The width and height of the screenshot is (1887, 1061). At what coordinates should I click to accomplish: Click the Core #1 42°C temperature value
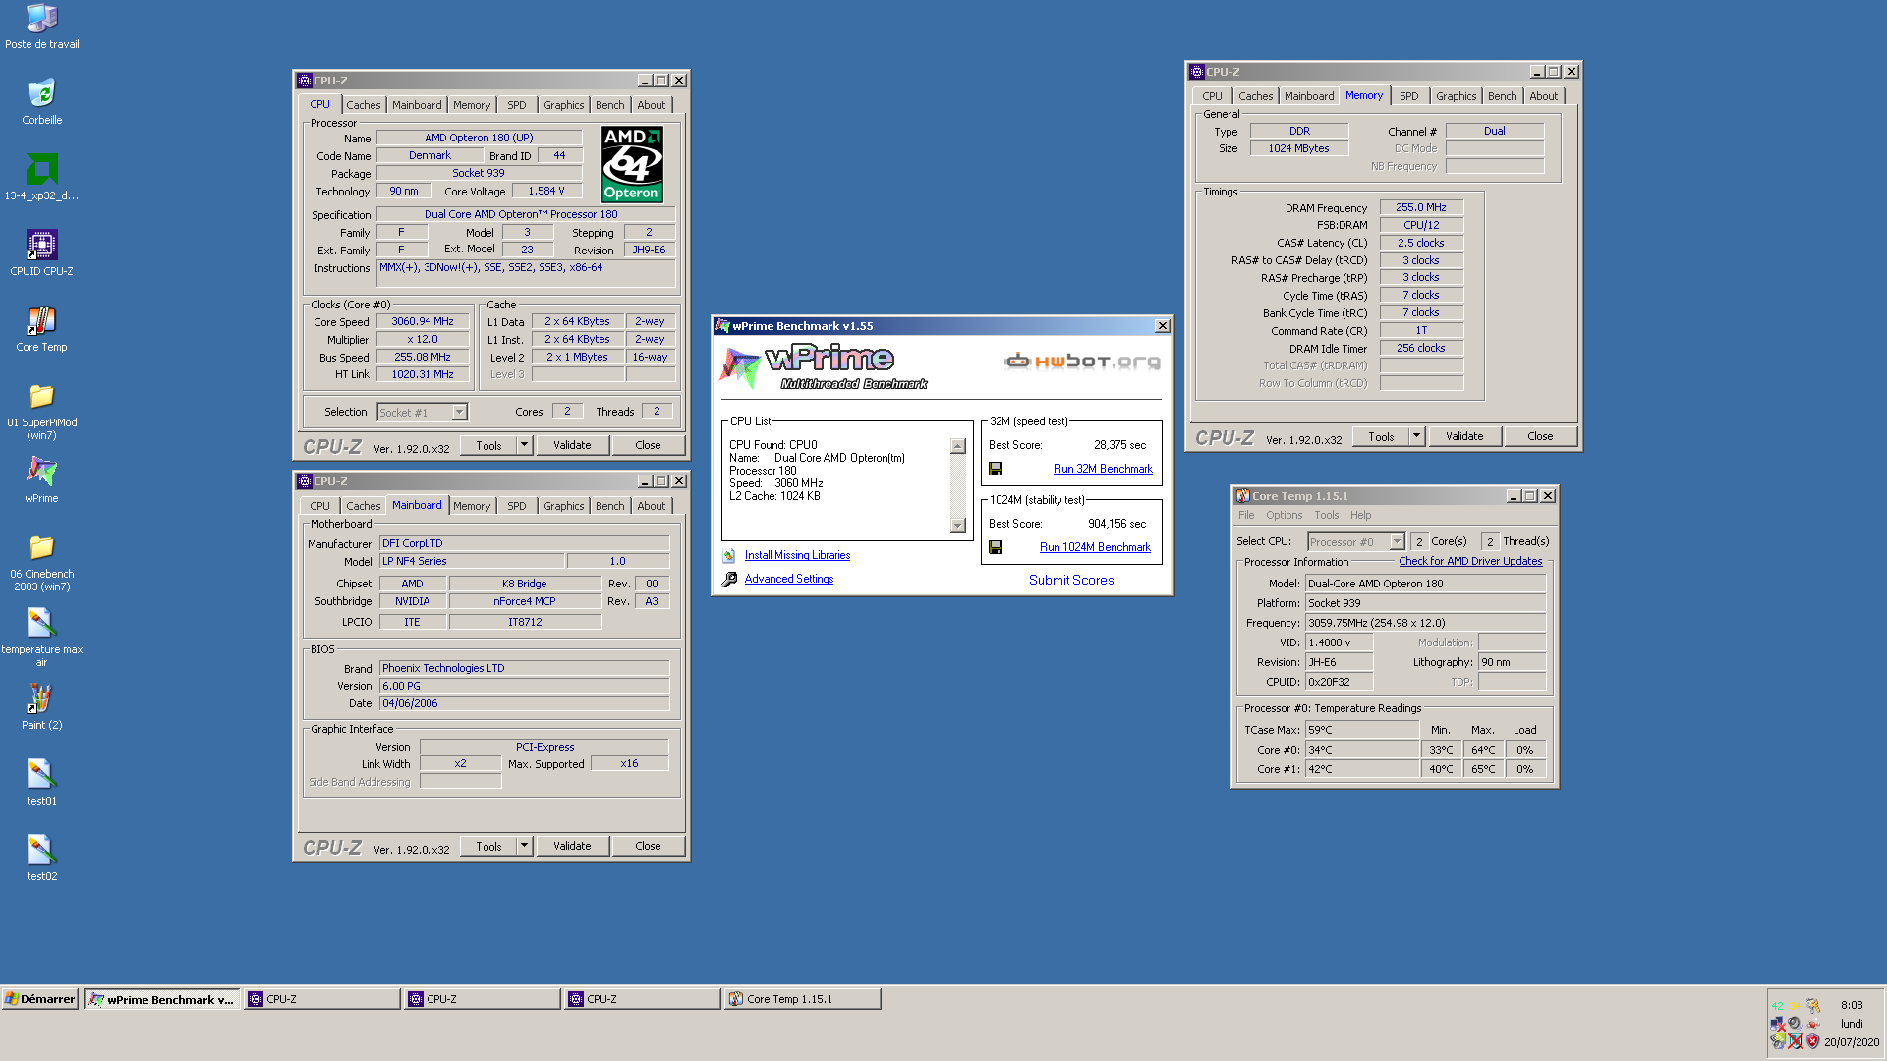pos(1361,769)
